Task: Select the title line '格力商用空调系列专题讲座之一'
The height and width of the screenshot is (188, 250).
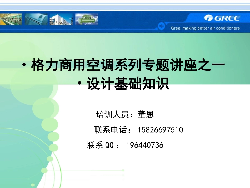Action: click(x=128, y=65)
